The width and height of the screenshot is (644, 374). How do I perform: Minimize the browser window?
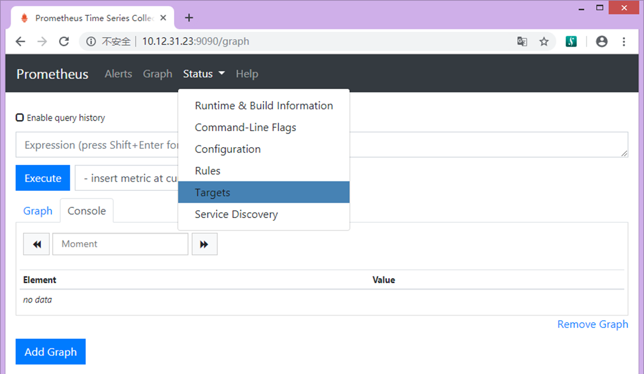(581, 8)
